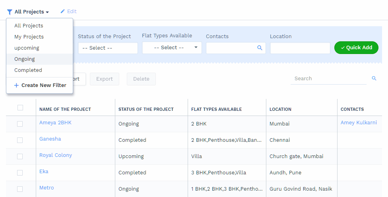This screenshot has width=388, height=197.
Task: Collapse the All Projects filter dropdown
Action: 32,12
